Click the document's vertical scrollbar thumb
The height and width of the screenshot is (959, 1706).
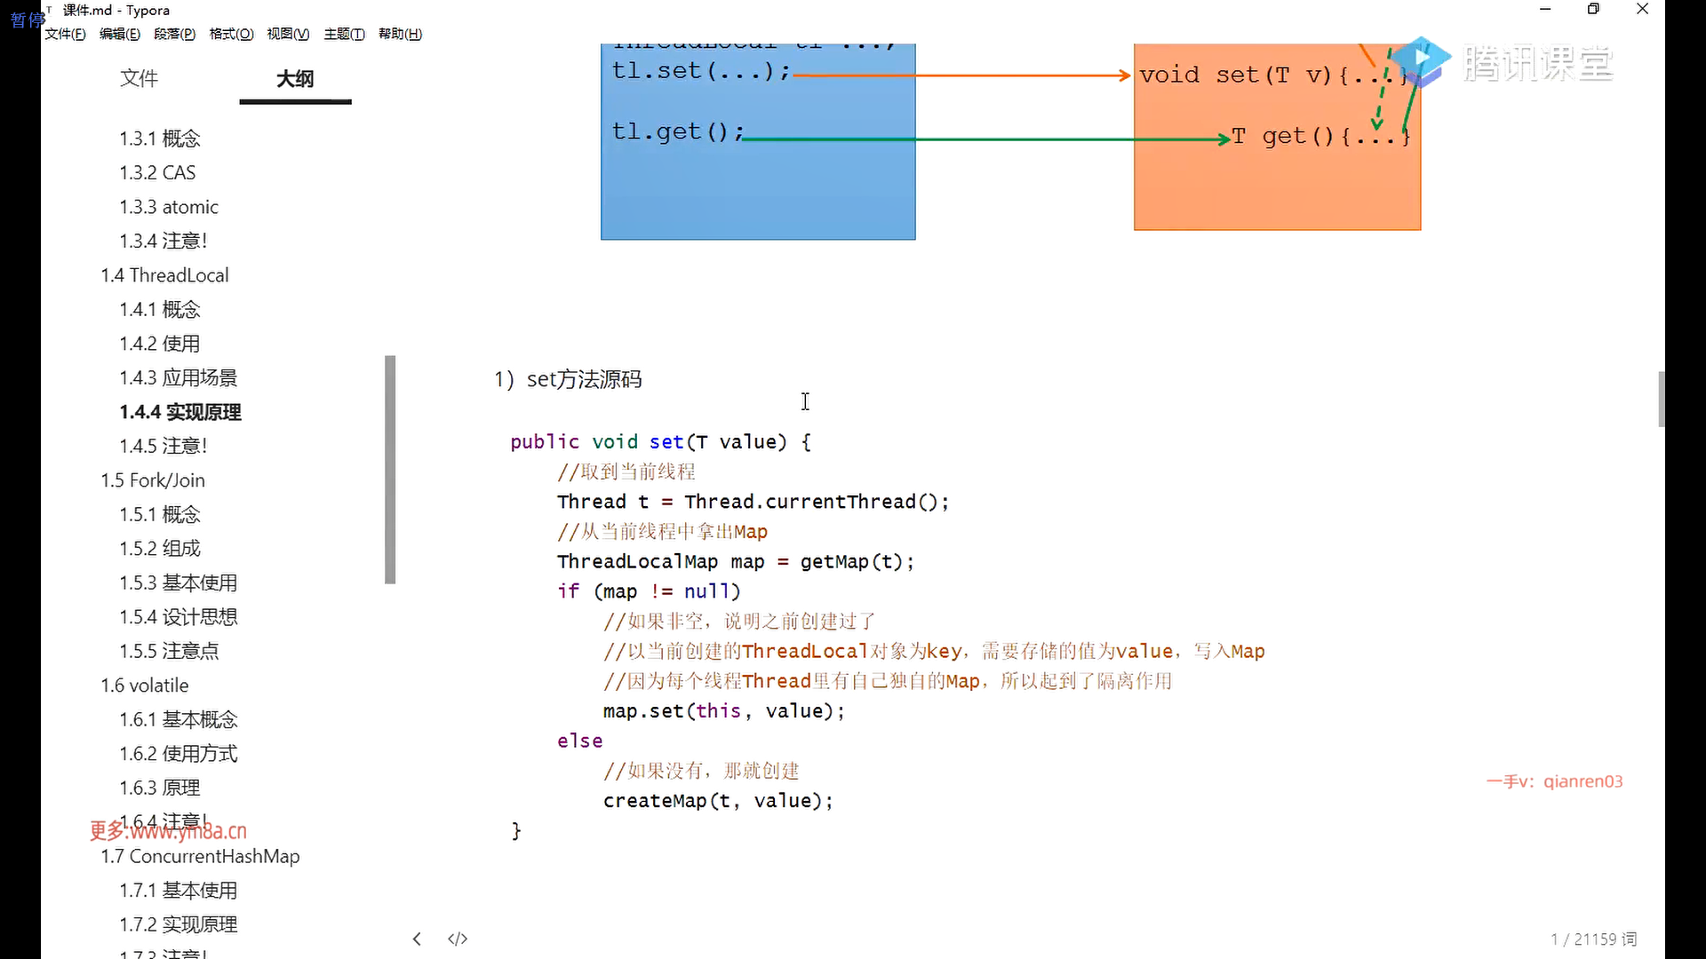click(x=1661, y=399)
